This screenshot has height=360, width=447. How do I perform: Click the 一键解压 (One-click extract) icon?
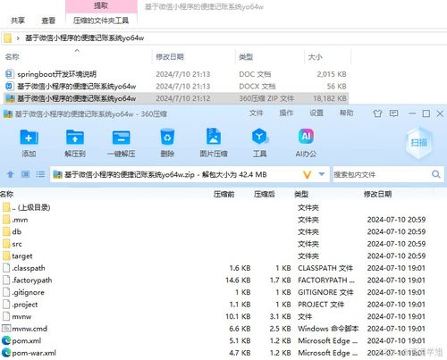pos(121,138)
